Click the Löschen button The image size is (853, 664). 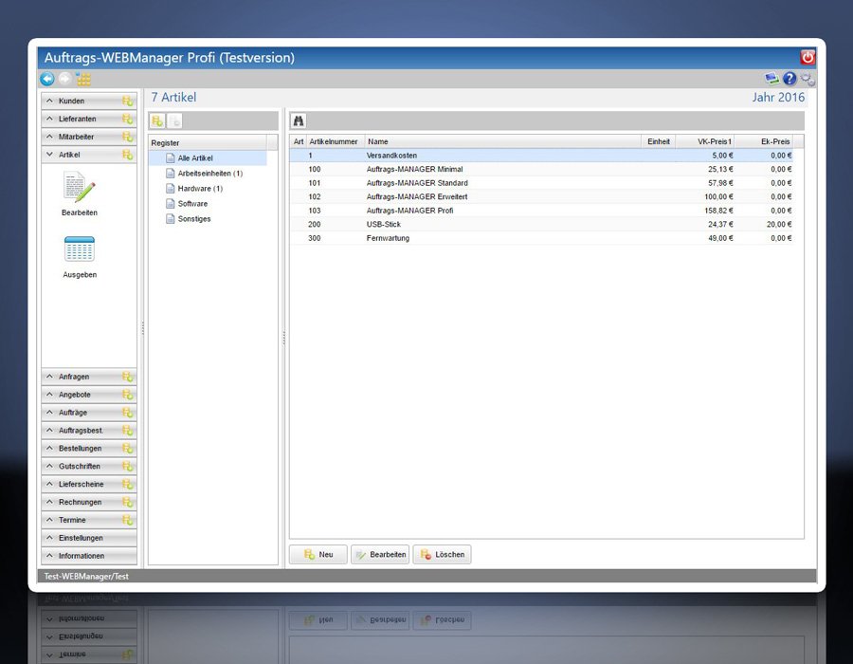(x=443, y=555)
